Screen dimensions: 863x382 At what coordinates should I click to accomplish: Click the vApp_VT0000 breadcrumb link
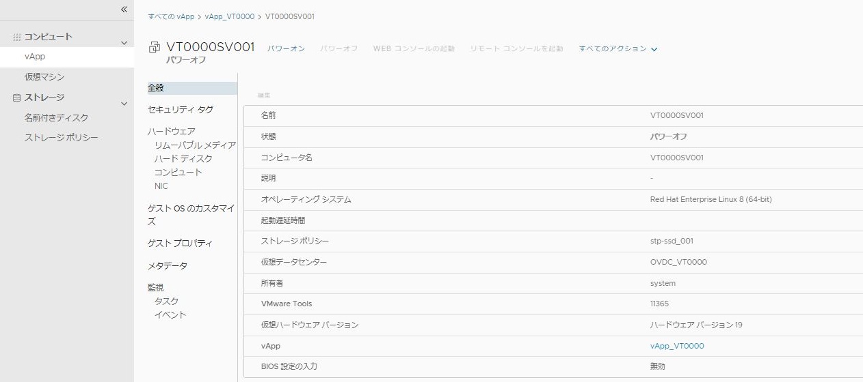click(230, 16)
